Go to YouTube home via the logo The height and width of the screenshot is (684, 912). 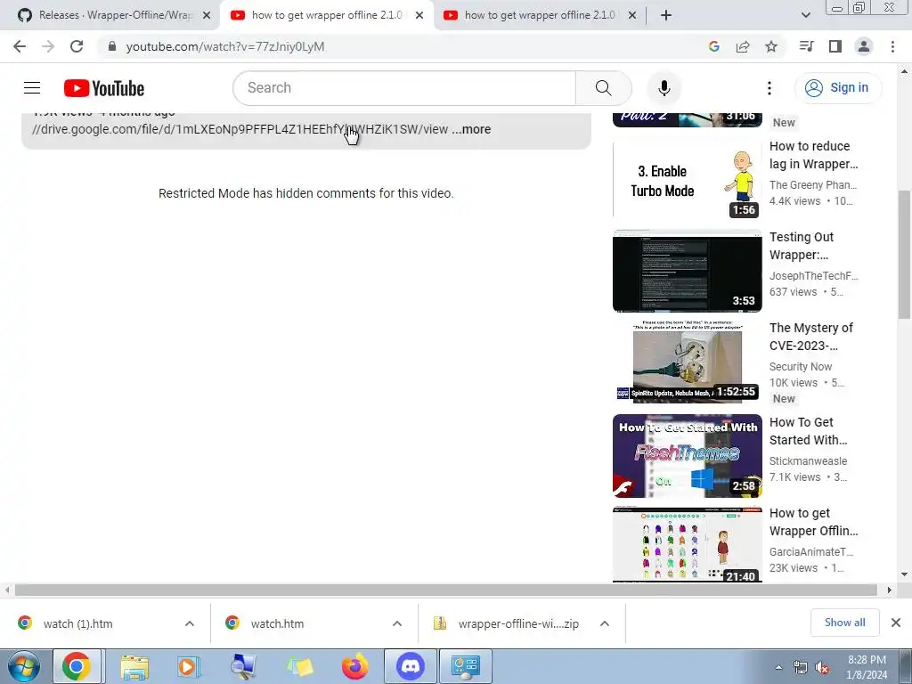[104, 88]
